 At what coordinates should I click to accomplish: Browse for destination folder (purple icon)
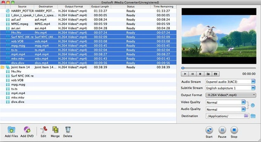(x=246, y=116)
